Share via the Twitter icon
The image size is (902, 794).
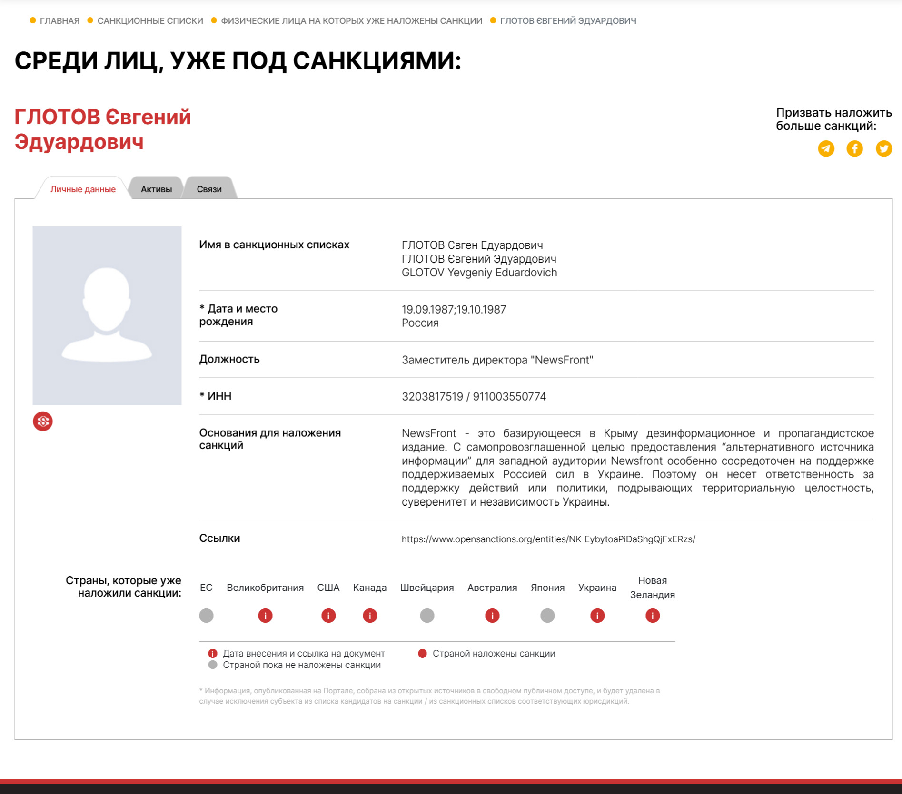click(x=883, y=148)
